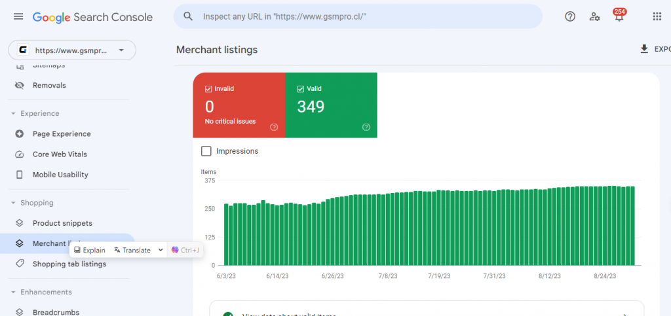Open the hamburger main menu
This screenshot has height=316, width=671.
click(18, 16)
